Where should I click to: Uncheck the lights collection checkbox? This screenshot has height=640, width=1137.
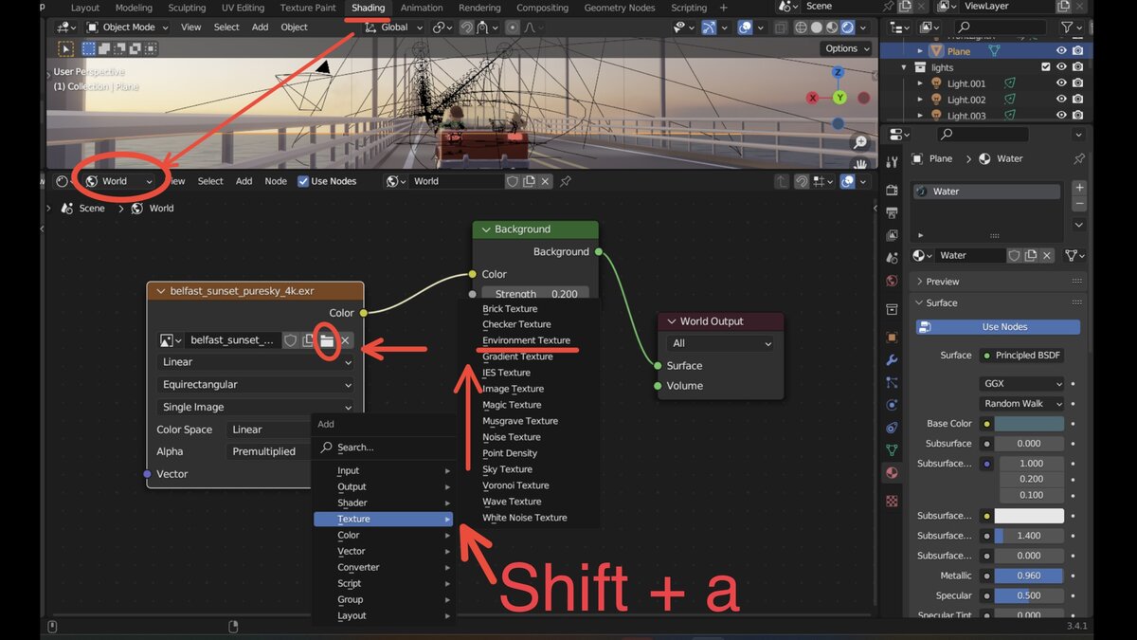click(x=1046, y=66)
